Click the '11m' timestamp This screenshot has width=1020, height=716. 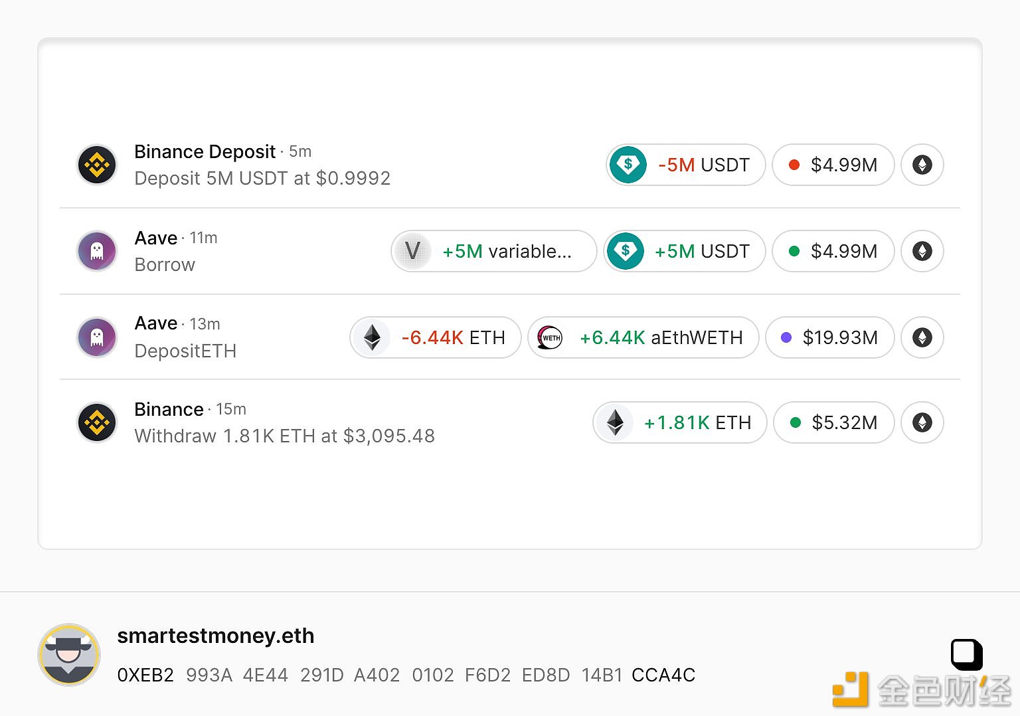[204, 238]
